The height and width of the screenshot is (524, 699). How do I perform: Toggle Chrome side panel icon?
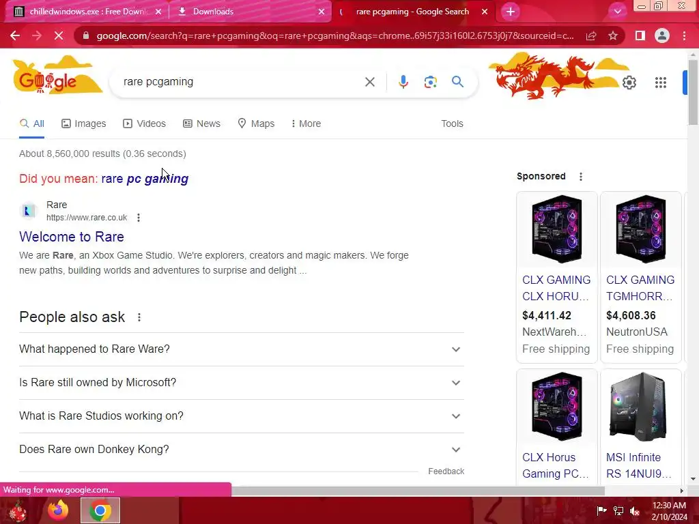pyautogui.click(x=640, y=35)
